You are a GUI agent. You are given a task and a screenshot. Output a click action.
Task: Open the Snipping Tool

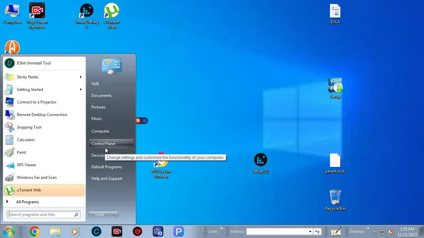(44, 127)
